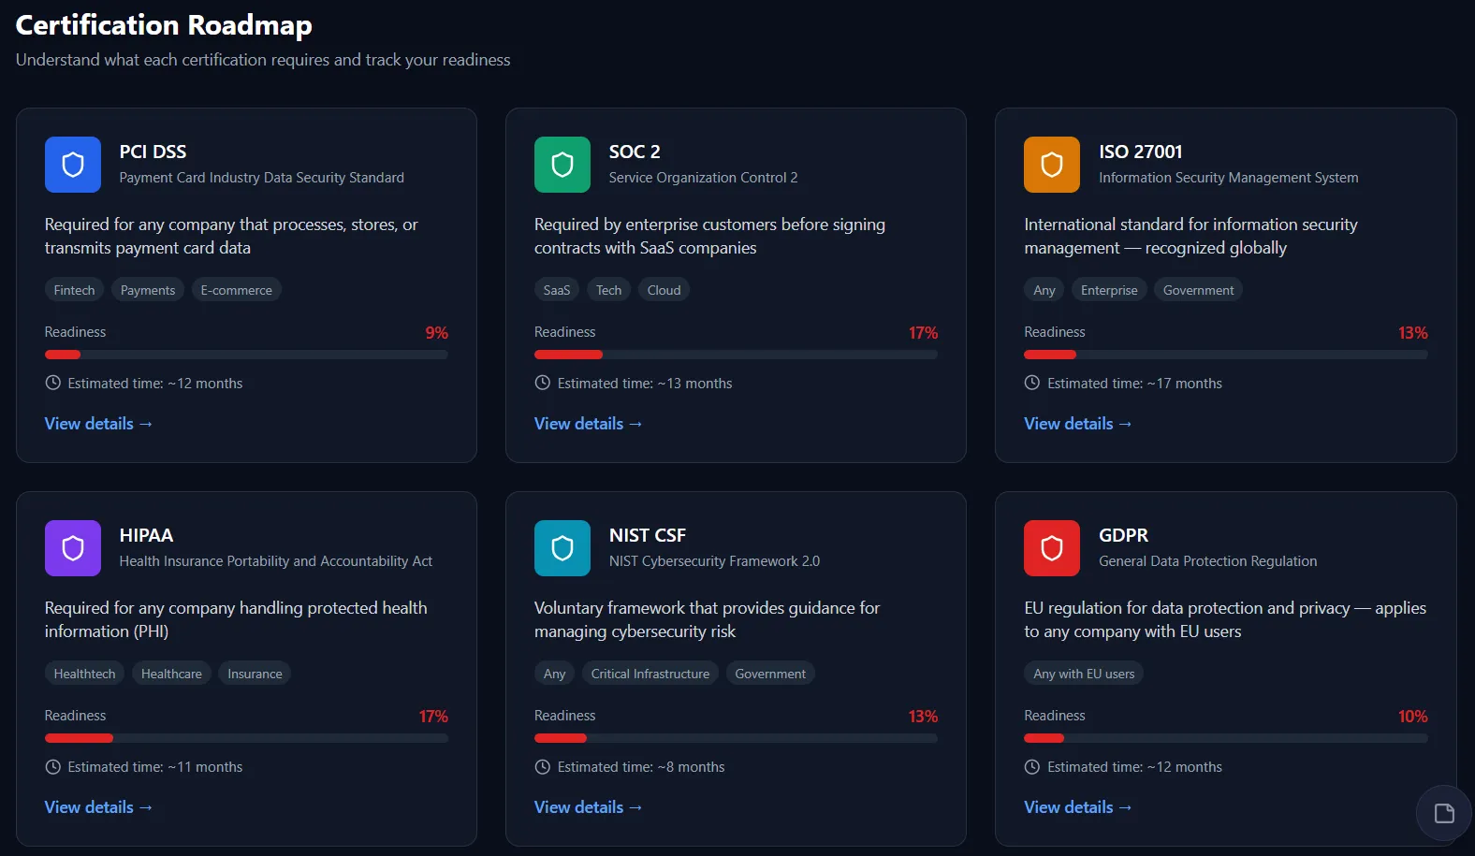Click Payment Card Industry Data Security Standard subtitle
Viewport: 1475px width, 856px height.
(262, 178)
